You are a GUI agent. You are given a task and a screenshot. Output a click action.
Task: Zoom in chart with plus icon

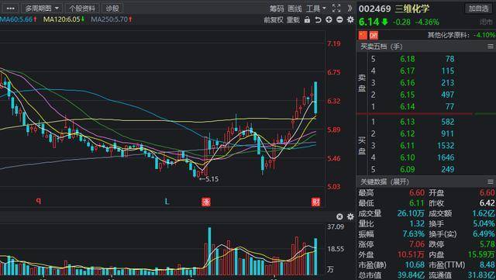click(329, 19)
